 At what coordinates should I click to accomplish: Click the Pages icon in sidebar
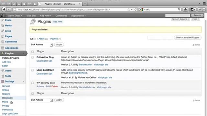3,36
